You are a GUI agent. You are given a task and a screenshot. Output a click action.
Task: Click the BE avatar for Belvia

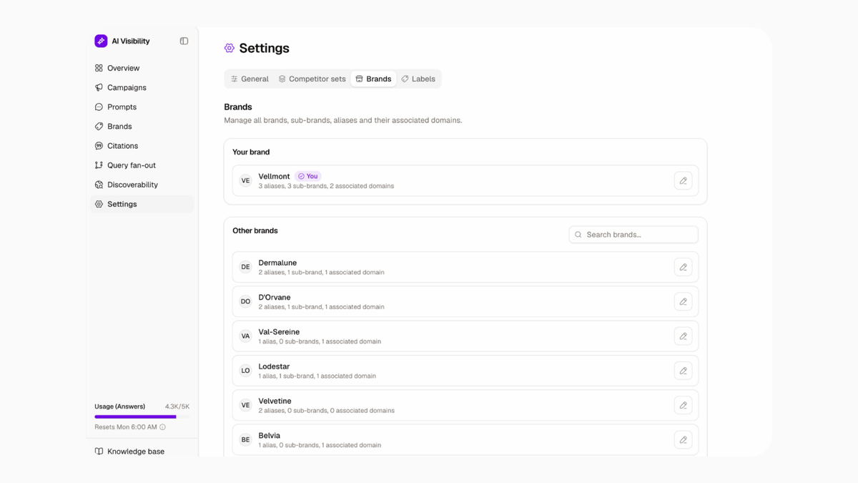click(x=245, y=440)
